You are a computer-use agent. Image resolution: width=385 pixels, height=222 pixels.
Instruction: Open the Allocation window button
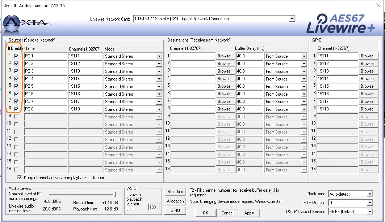coord(175,201)
